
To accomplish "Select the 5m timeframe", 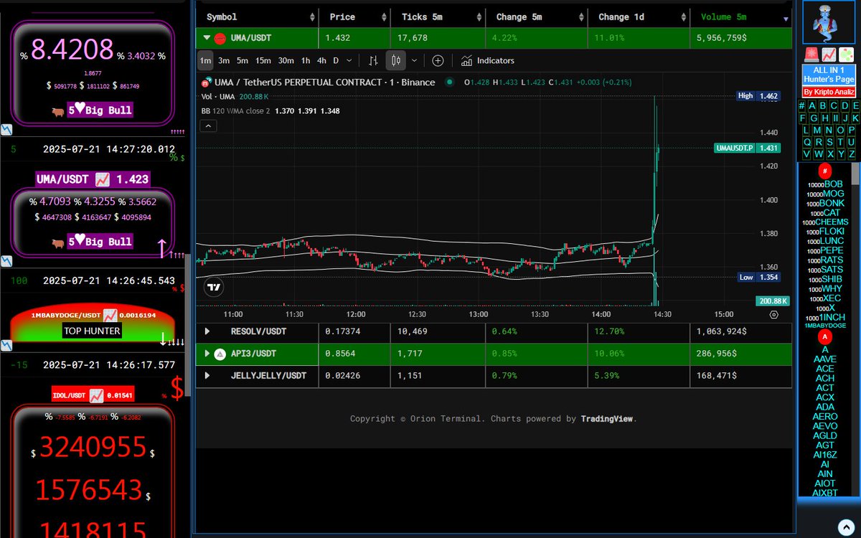I will [x=243, y=61].
